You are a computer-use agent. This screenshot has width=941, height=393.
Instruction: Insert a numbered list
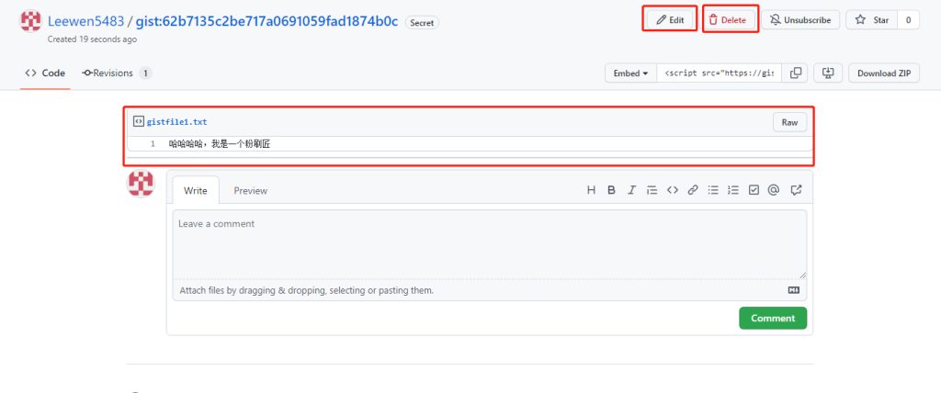point(732,190)
